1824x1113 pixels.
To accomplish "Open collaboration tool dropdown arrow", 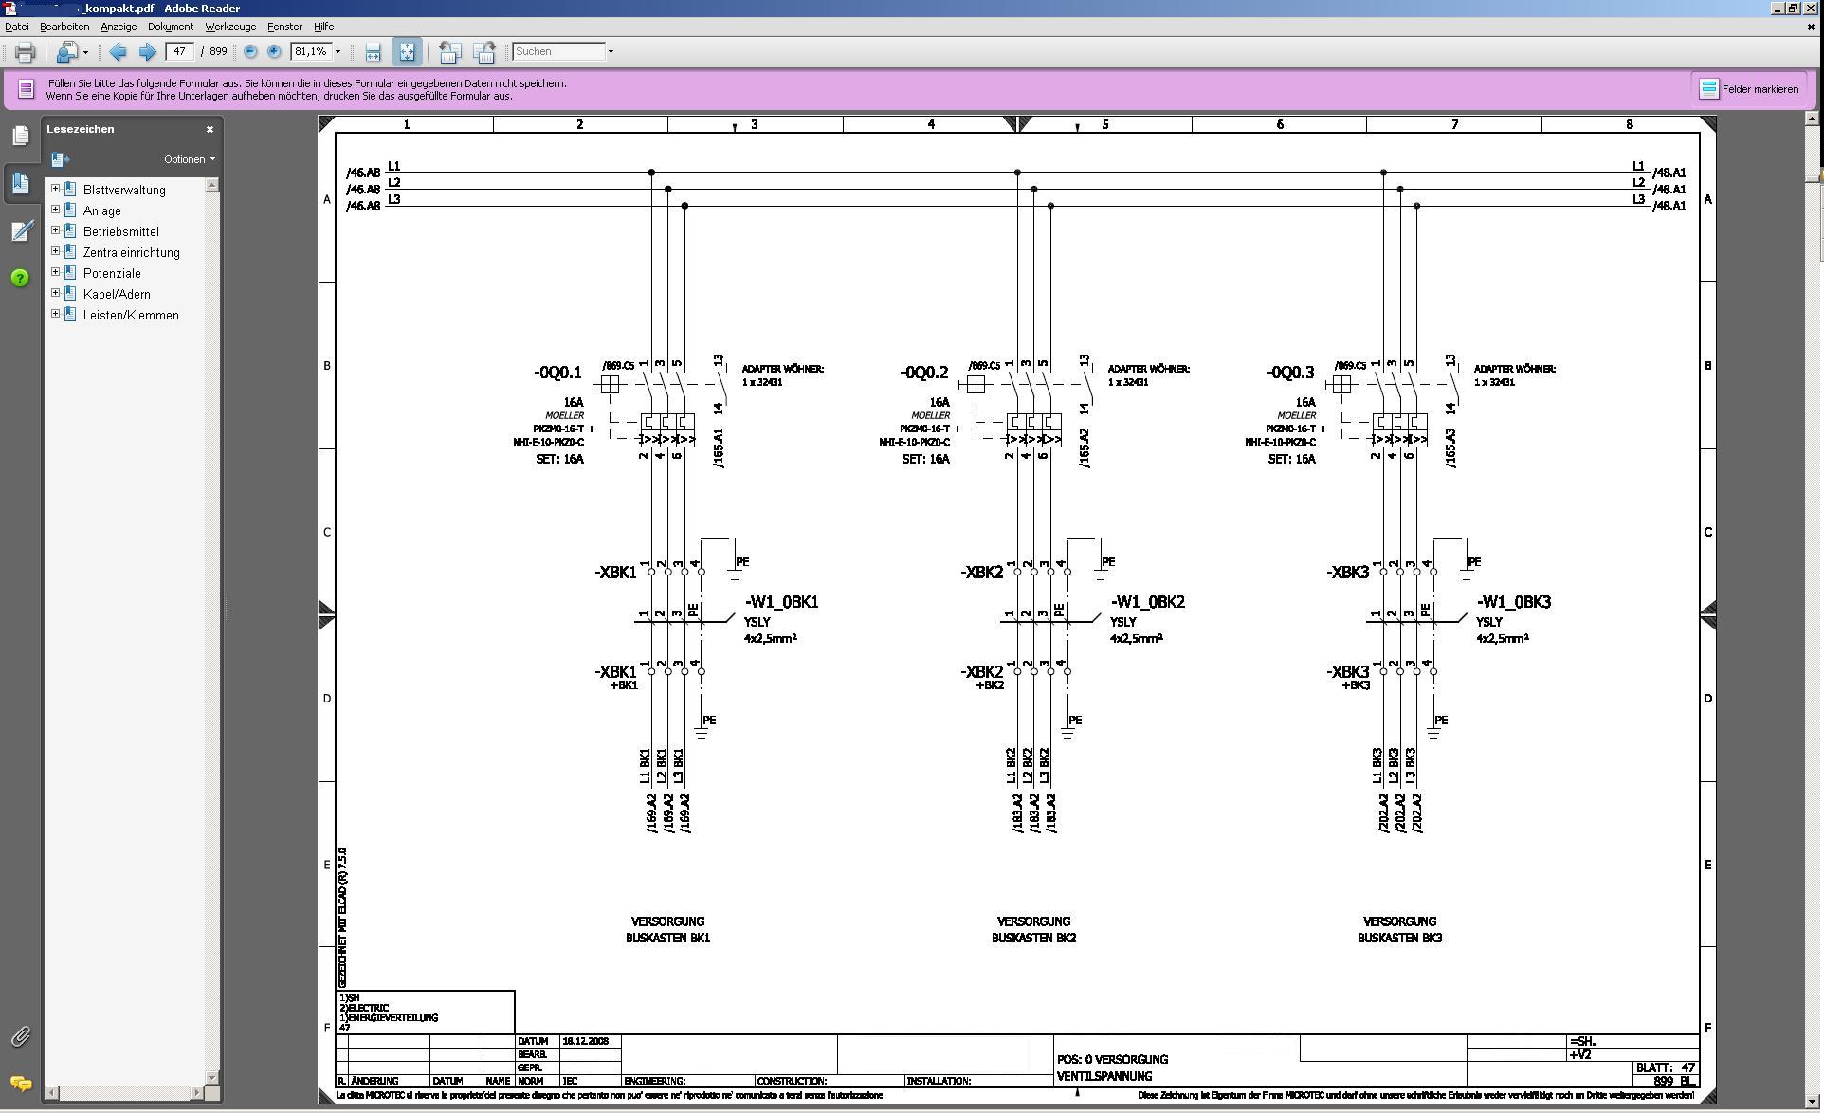I will point(85,52).
